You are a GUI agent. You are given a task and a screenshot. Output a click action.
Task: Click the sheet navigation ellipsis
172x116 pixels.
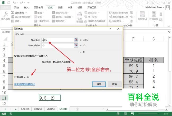pos(16,109)
